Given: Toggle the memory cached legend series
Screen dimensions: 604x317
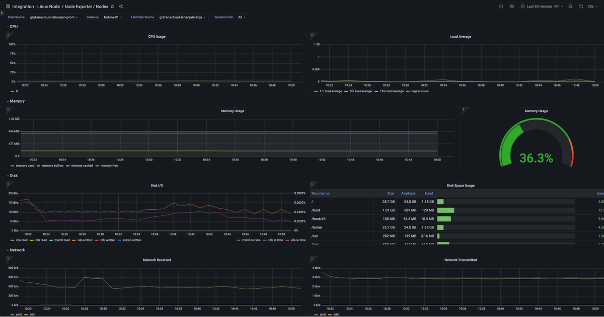Looking at the screenshot, I should [x=80, y=166].
